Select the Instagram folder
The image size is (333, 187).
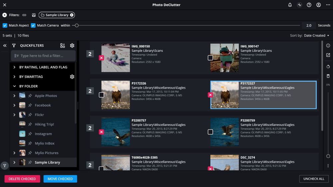pyautogui.click(x=43, y=134)
